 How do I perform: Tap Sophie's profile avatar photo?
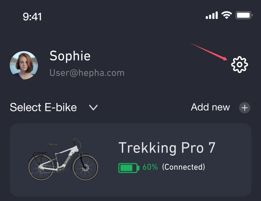pyautogui.click(x=24, y=65)
